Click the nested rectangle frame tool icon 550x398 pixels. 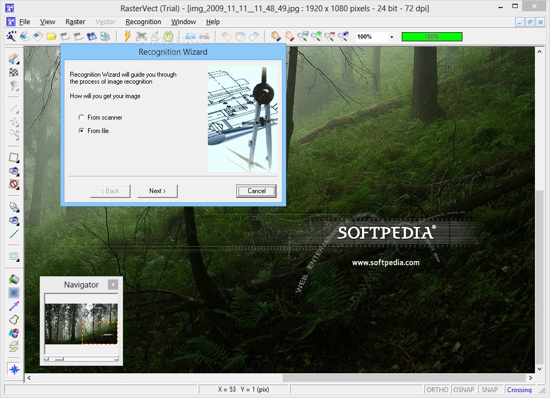13,256
